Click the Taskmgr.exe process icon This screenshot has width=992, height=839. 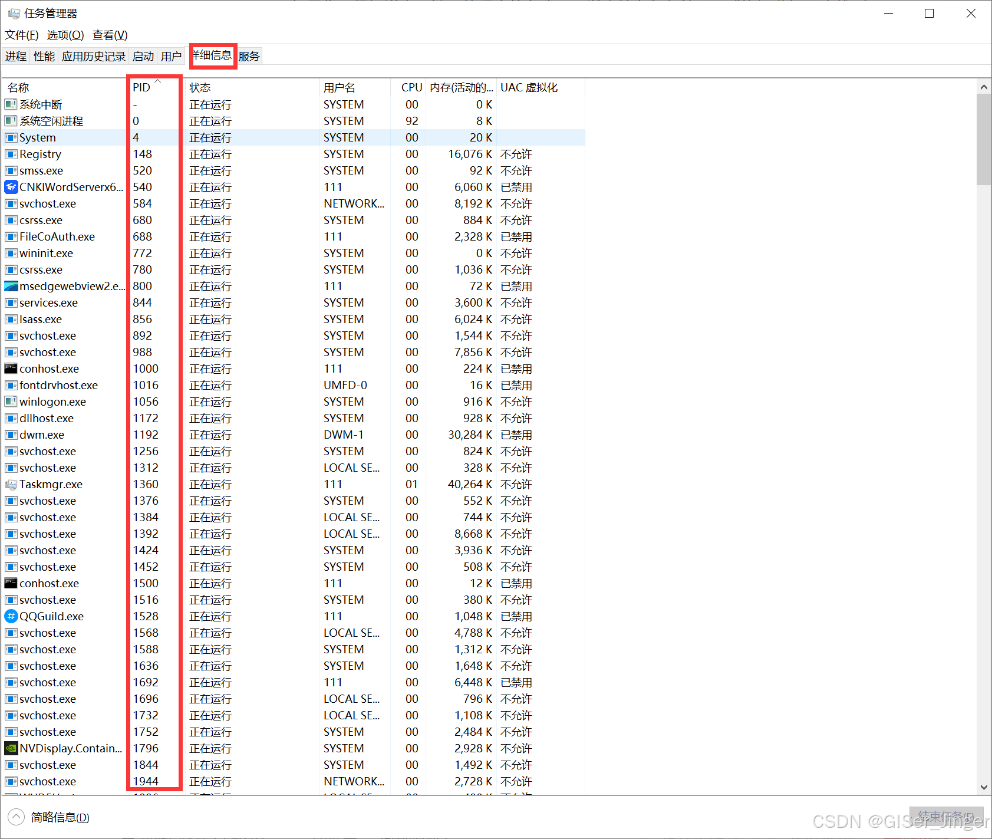(11, 484)
